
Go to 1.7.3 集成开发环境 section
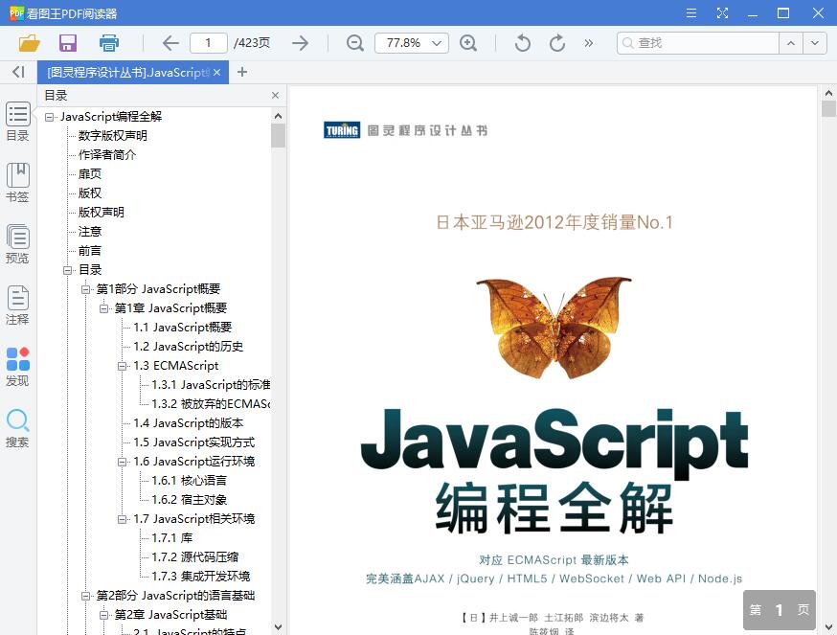201,577
